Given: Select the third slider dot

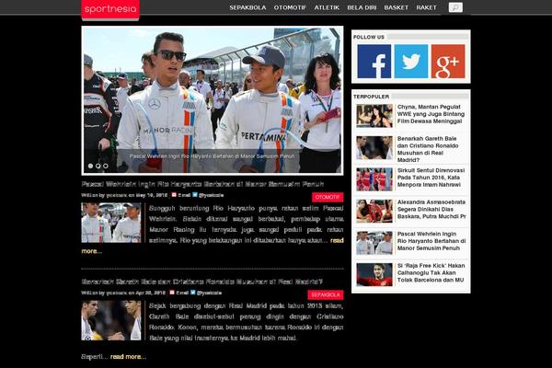Looking at the screenshot, I should pyautogui.click(x=106, y=166).
